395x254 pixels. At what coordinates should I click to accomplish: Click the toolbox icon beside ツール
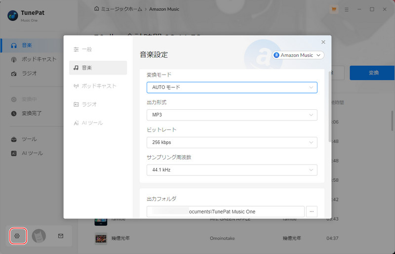[14, 139]
